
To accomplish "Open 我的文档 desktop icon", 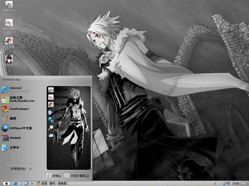I will [x=9, y=7].
